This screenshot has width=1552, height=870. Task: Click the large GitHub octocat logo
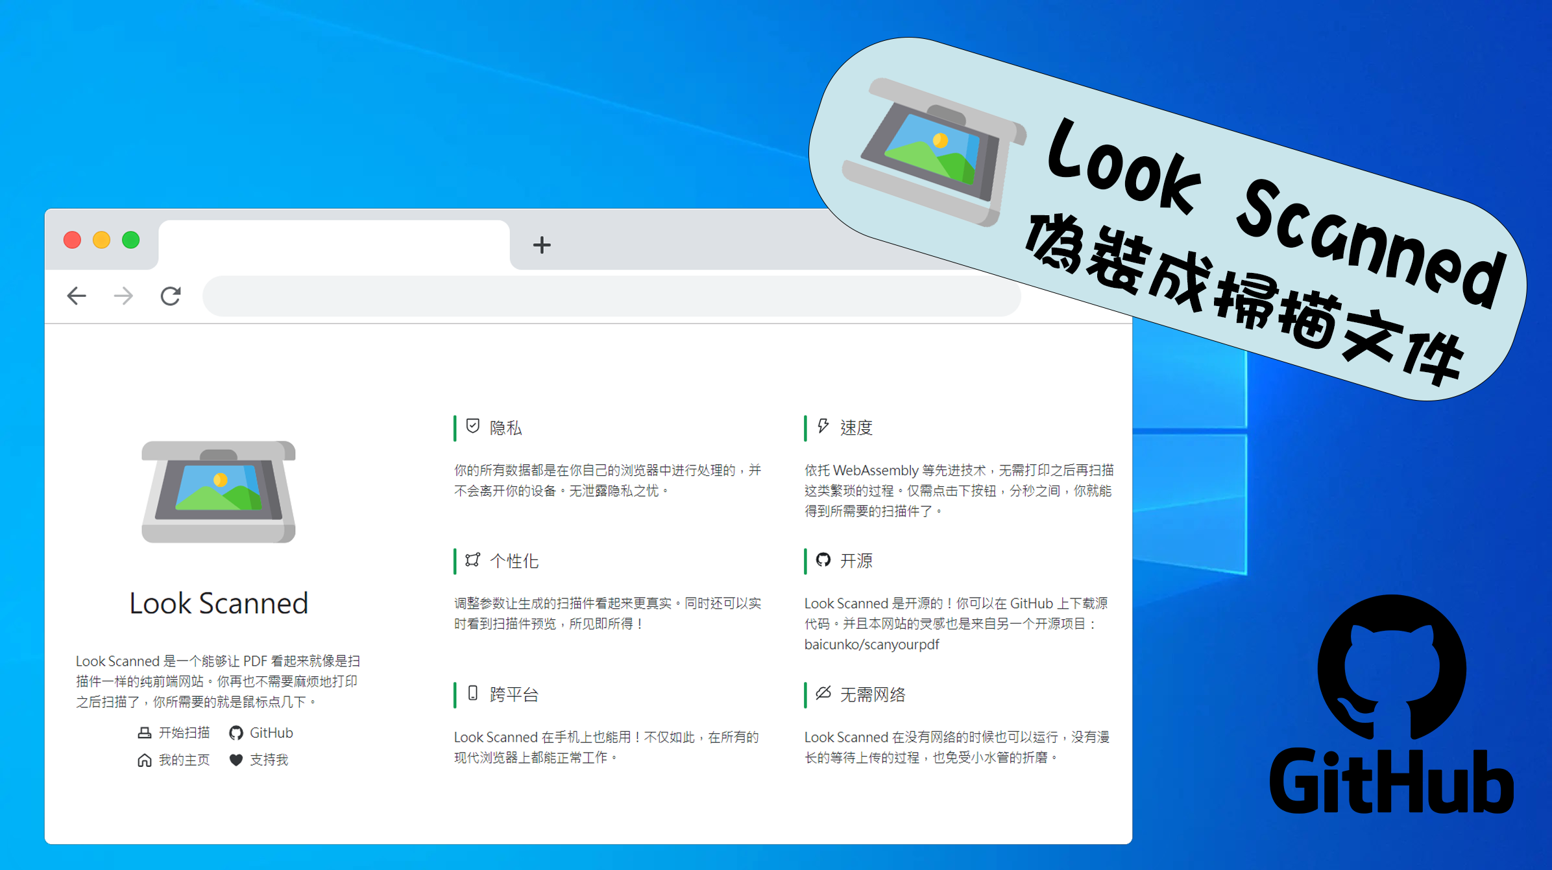point(1392,668)
